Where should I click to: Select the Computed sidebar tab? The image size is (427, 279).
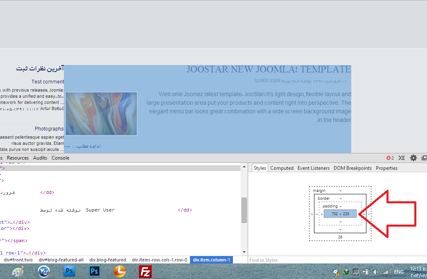click(282, 168)
